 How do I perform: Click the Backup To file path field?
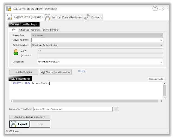coord(73,109)
